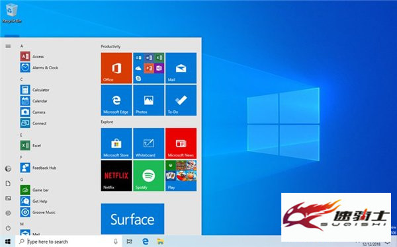Open the Connect app
The image size is (397, 247).
pyautogui.click(x=33, y=123)
